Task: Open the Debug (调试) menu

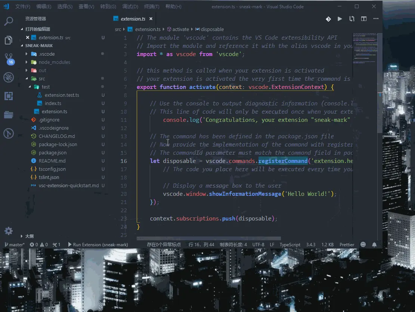Action: pyautogui.click(x=130, y=7)
